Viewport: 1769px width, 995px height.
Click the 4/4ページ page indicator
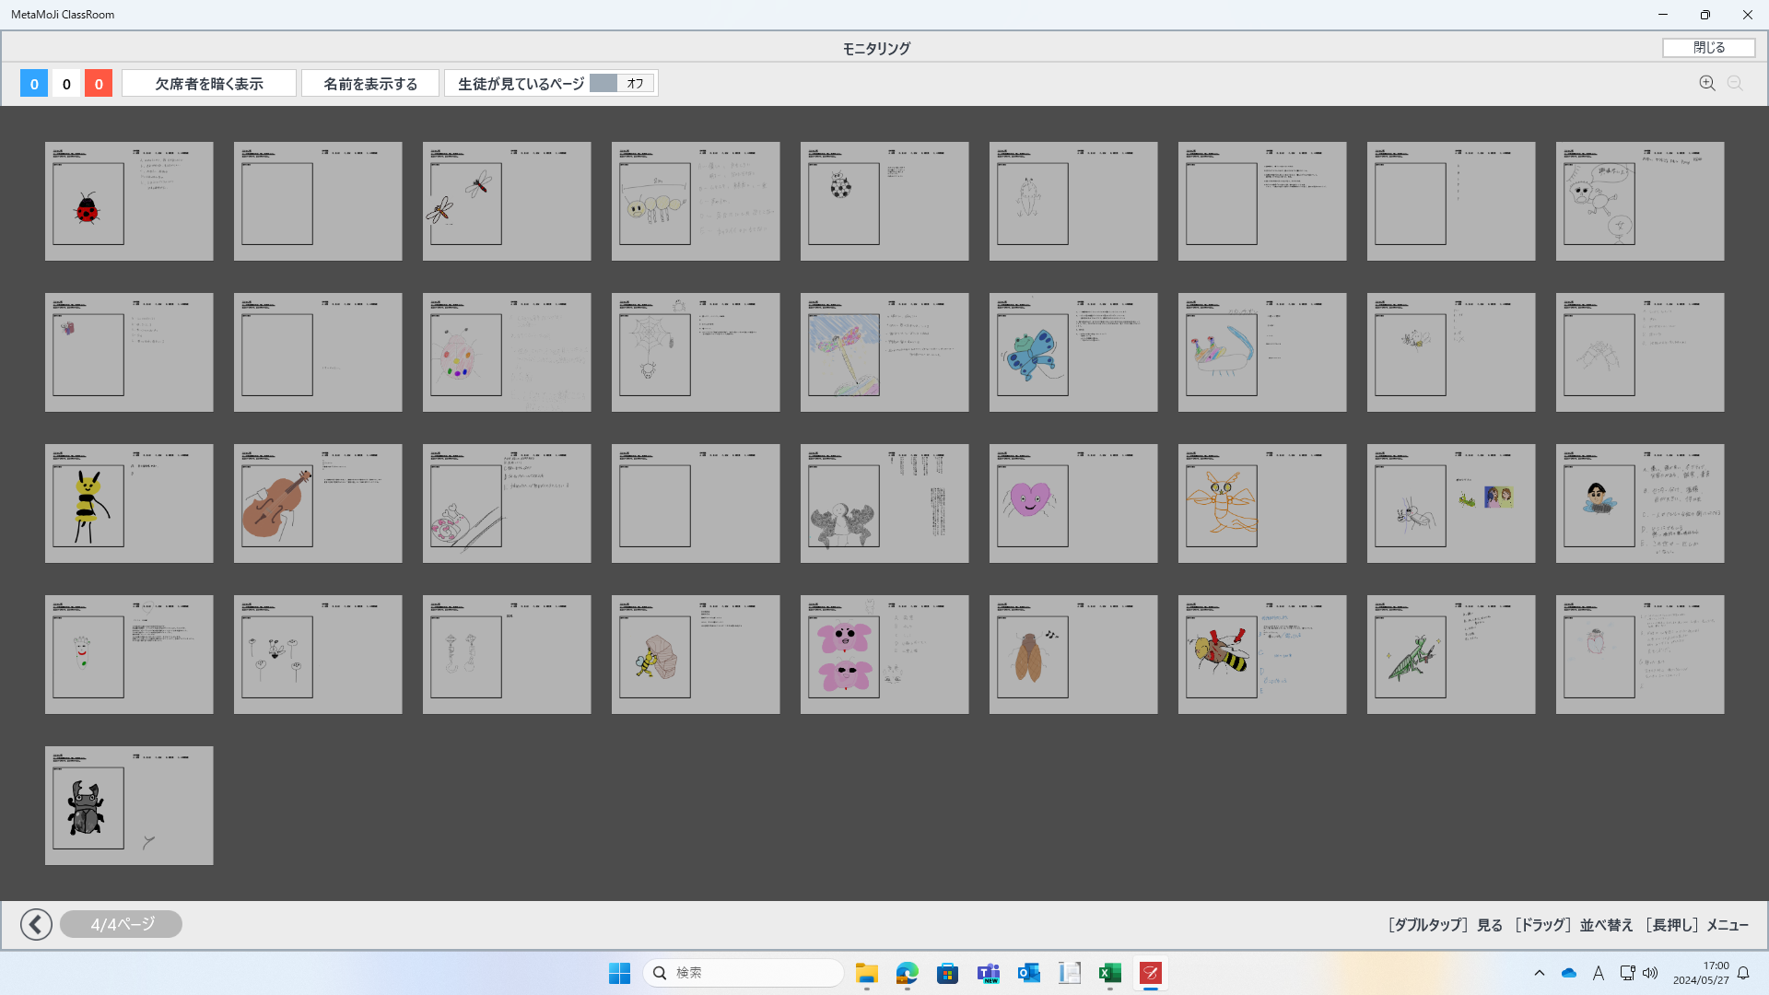click(121, 924)
